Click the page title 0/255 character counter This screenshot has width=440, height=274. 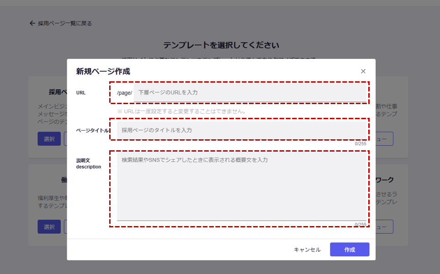click(x=360, y=143)
